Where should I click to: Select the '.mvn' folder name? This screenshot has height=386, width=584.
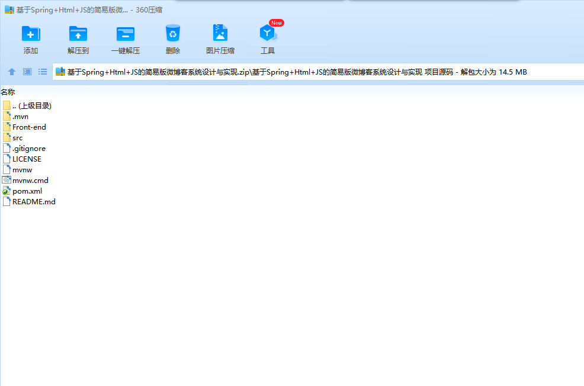click(x=21, y=117)
